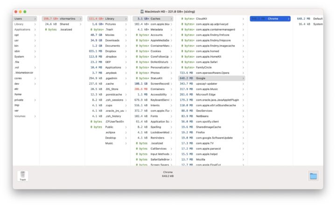Expand the Applications row chevron in first column

point(35,29)
